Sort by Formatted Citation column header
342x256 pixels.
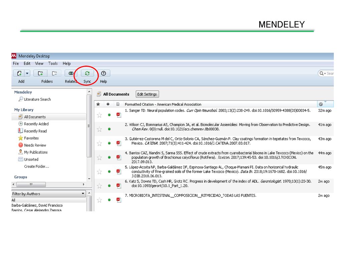pyautogui.click(x=220, y=104)
